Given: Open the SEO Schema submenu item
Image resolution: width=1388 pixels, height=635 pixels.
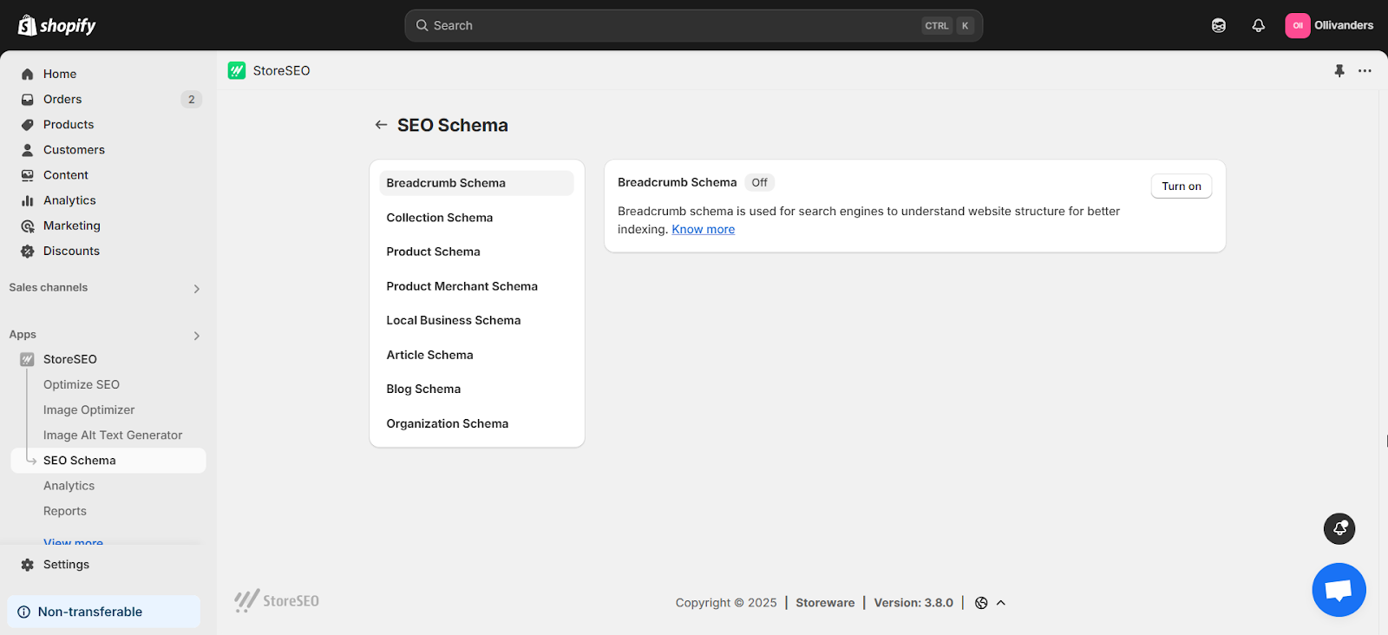Looking at the screenshot, I should [108, 461].
